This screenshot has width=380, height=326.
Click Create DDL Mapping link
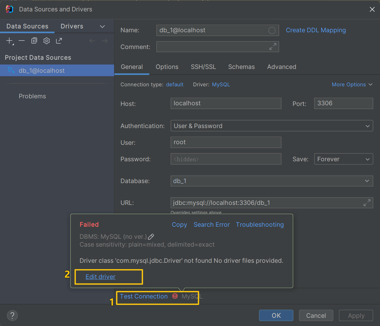pos(316,30)
